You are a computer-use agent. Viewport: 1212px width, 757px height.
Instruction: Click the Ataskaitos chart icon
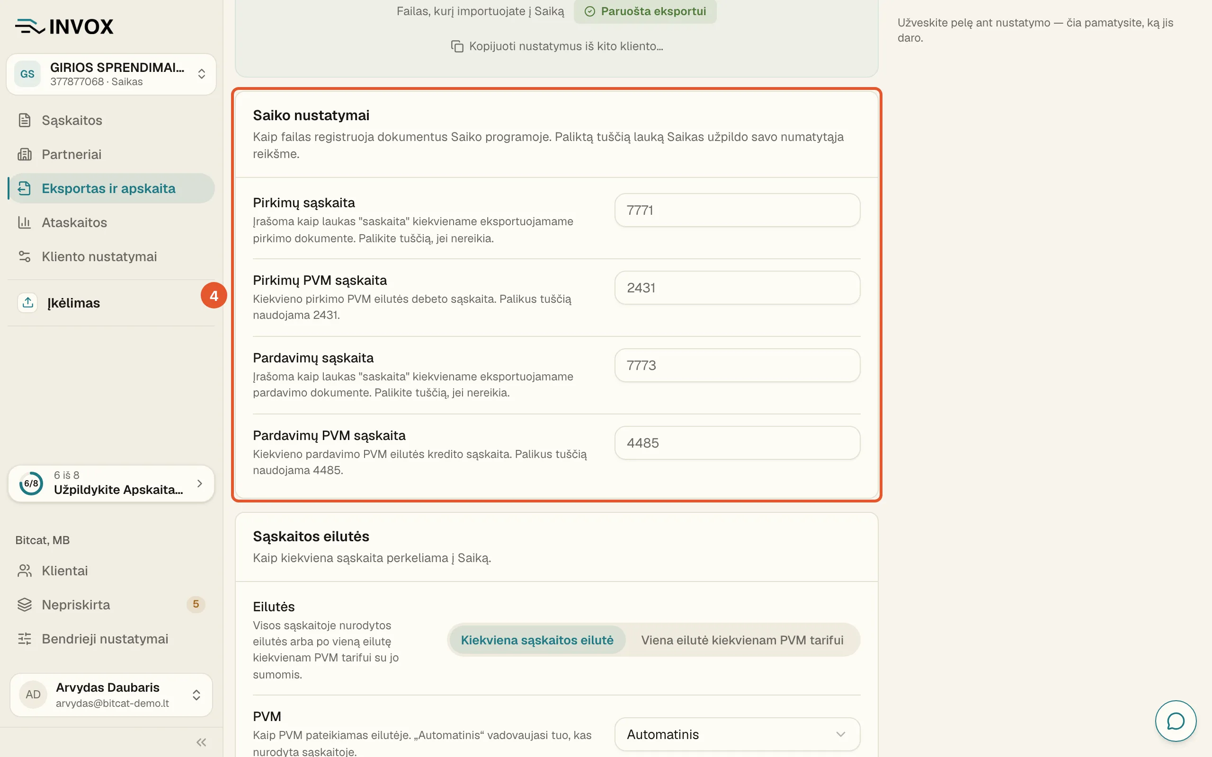[x=25, y=222]
